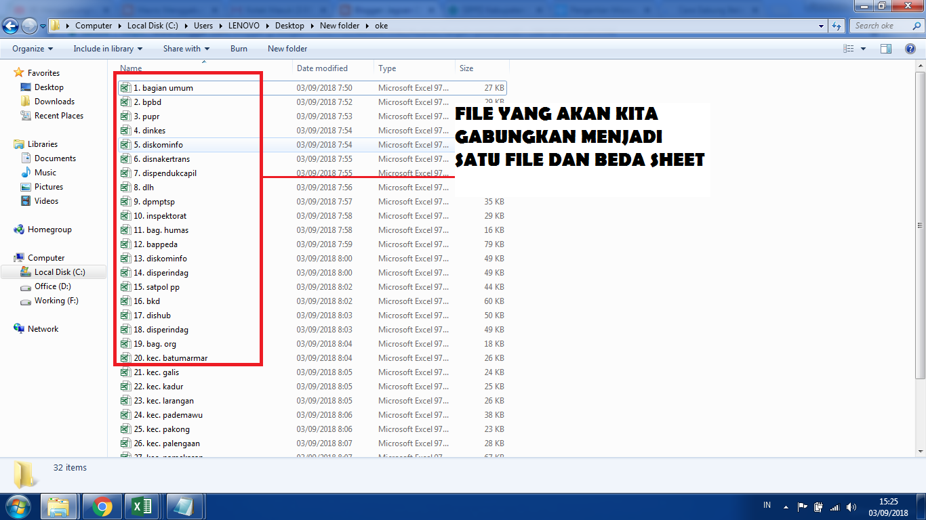Refresh the folder using the refresh icon
The height and width of the screenshot is (520, 926).
(x=836, y=25)
